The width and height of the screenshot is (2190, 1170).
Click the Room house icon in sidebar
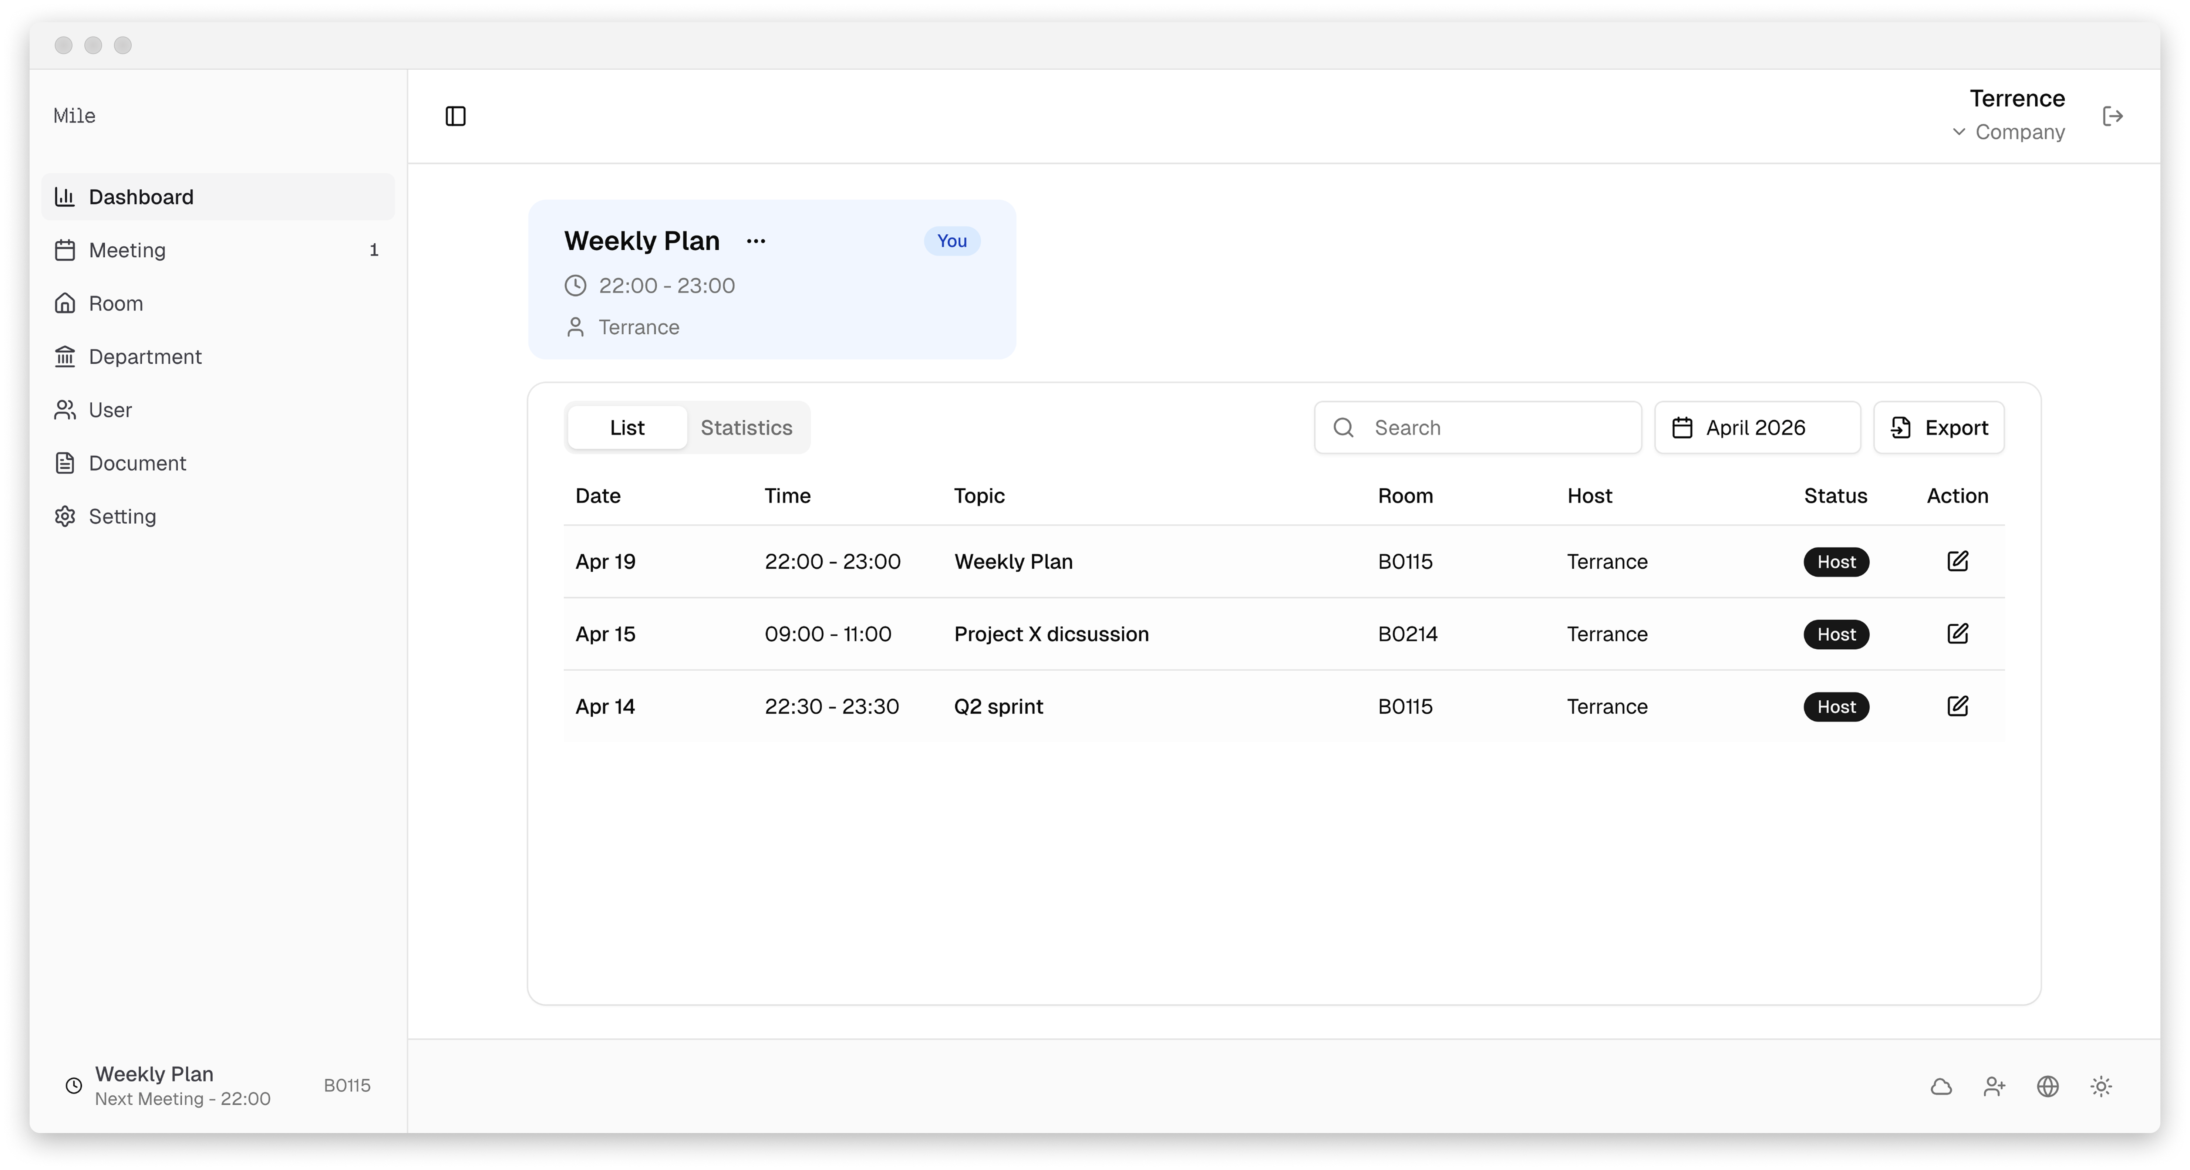[65, 303]
